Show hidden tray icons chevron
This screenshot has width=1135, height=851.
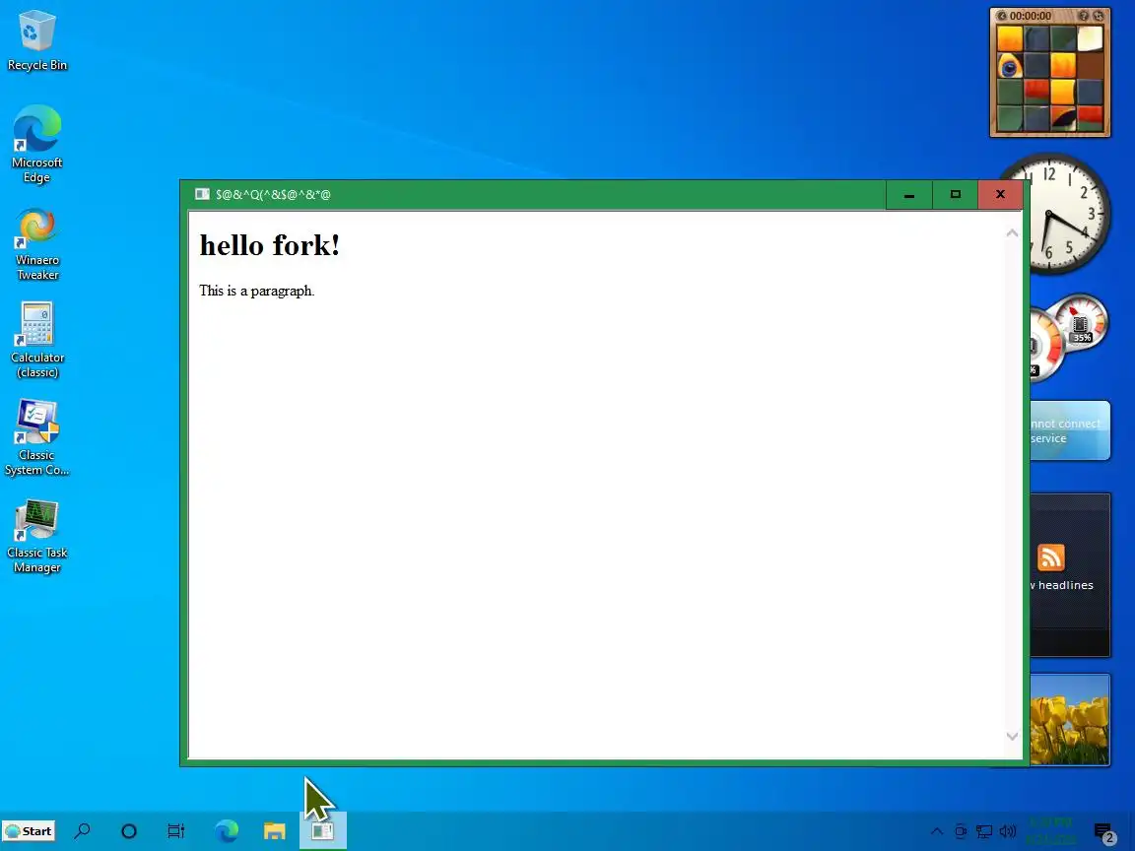tap(937, 830)
